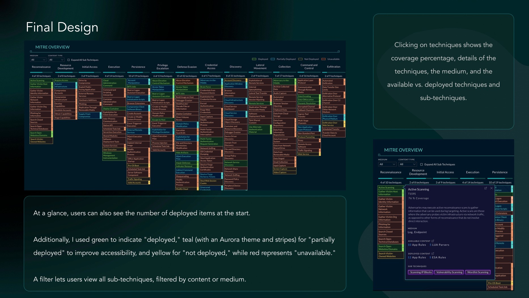The image size is (529, 298).
Task: Click the '76 % Coverage' text
Action: [x=418, y=198]
